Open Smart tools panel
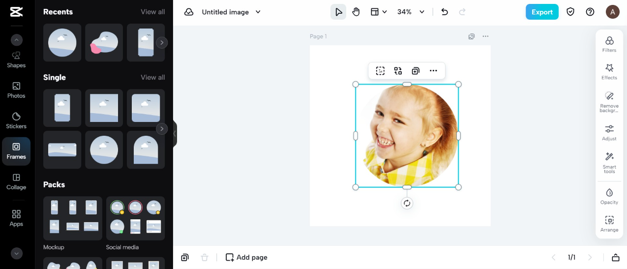 click(609, 162)
